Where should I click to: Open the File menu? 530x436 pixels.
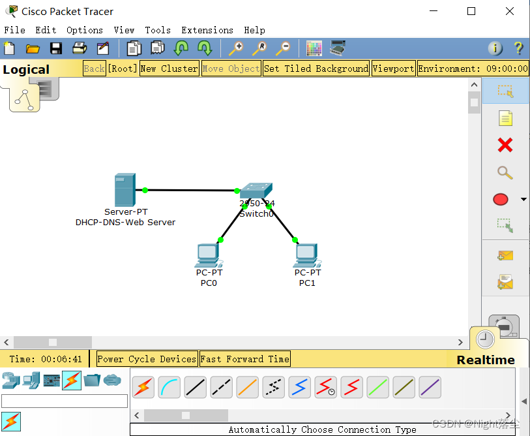[x=14, y=30]
